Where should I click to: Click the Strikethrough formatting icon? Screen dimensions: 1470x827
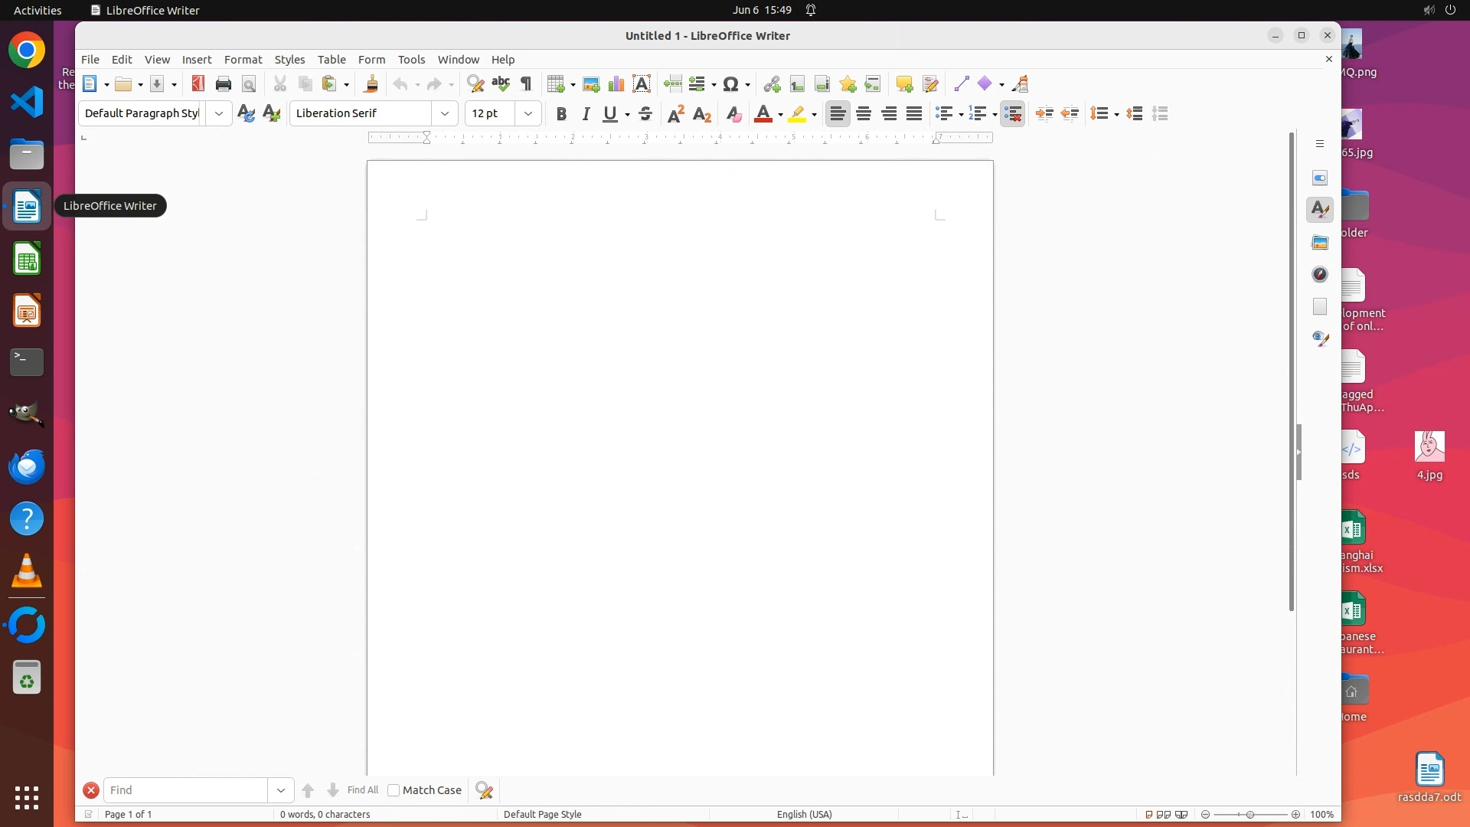click(x=645, y=114)
